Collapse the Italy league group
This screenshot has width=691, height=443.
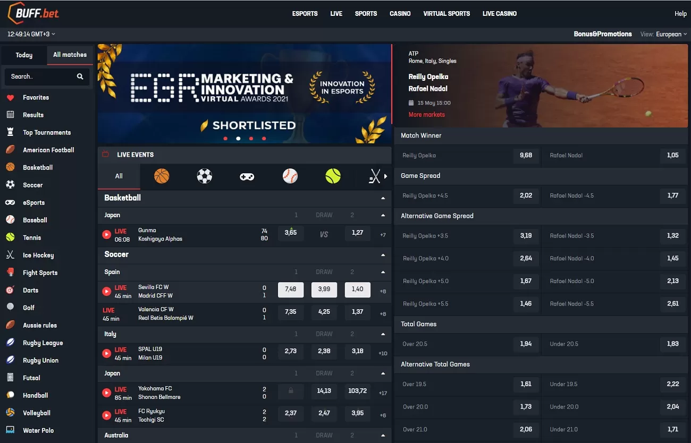click(383, 335)
